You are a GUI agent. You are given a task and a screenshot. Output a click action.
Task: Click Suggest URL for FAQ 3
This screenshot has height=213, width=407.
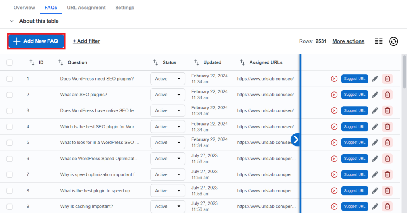pos(355,111)
